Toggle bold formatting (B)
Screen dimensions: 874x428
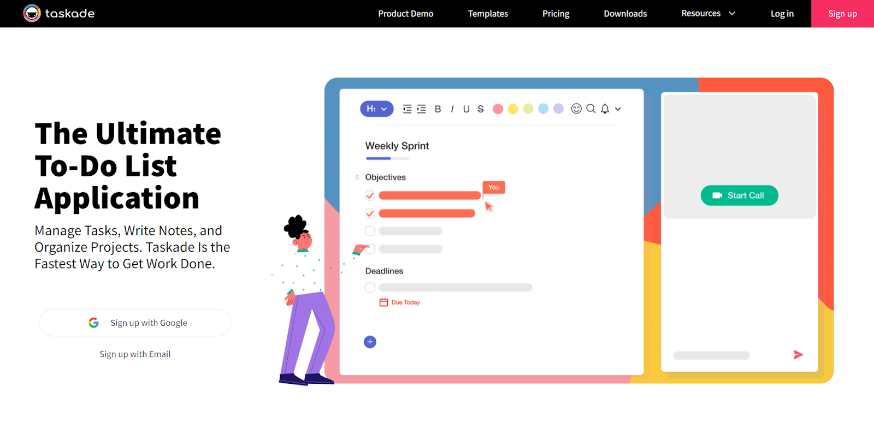(438, 109)
